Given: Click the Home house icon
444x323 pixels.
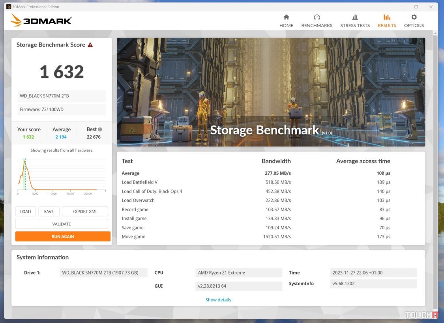Looking at the screenshot, I should [286, 17].
